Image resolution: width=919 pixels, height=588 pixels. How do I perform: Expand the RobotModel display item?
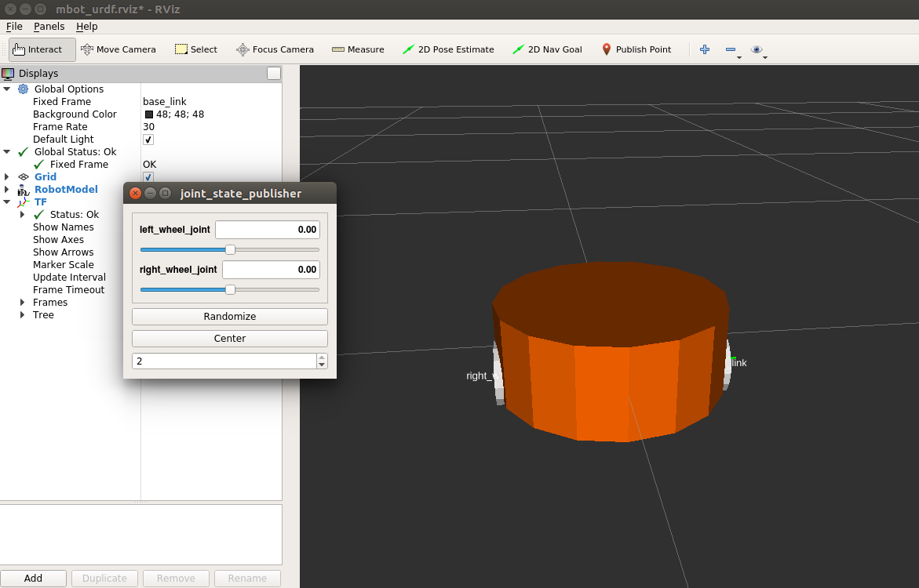pos(7,189)
